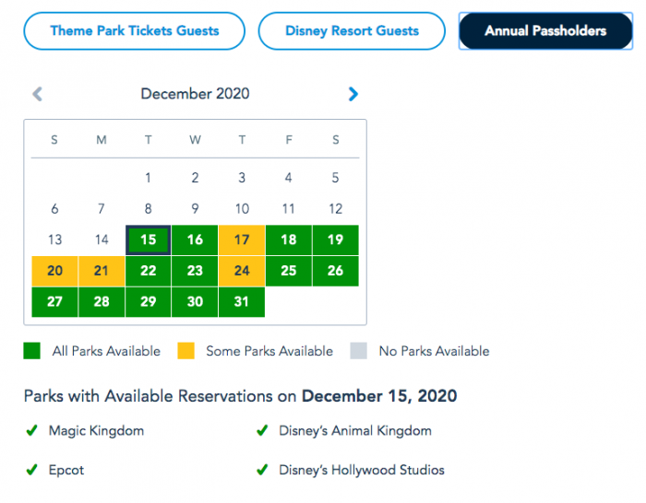Screen dimensions: 646x503
Task: Click green All Parks Available legend swatch
Action: (31, 351)
